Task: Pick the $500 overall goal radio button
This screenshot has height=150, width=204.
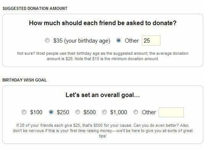Action: point(78,112)
